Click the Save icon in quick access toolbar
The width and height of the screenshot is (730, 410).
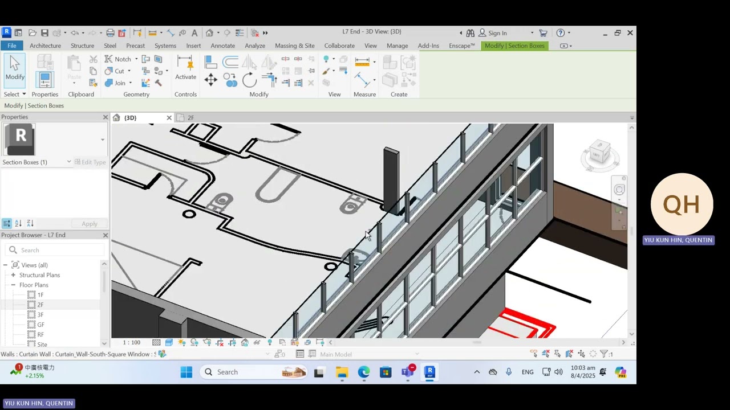[x=44, y=33]
